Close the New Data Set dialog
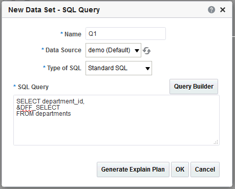The image size is (235, 189). (223, 10)
